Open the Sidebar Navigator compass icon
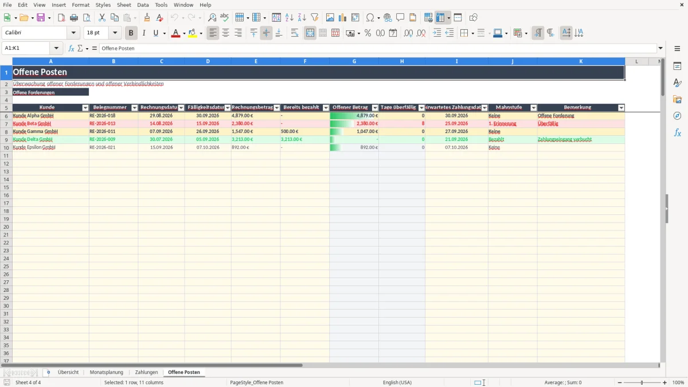The width and height of the screenshot is (688, 387). point(677,116)
